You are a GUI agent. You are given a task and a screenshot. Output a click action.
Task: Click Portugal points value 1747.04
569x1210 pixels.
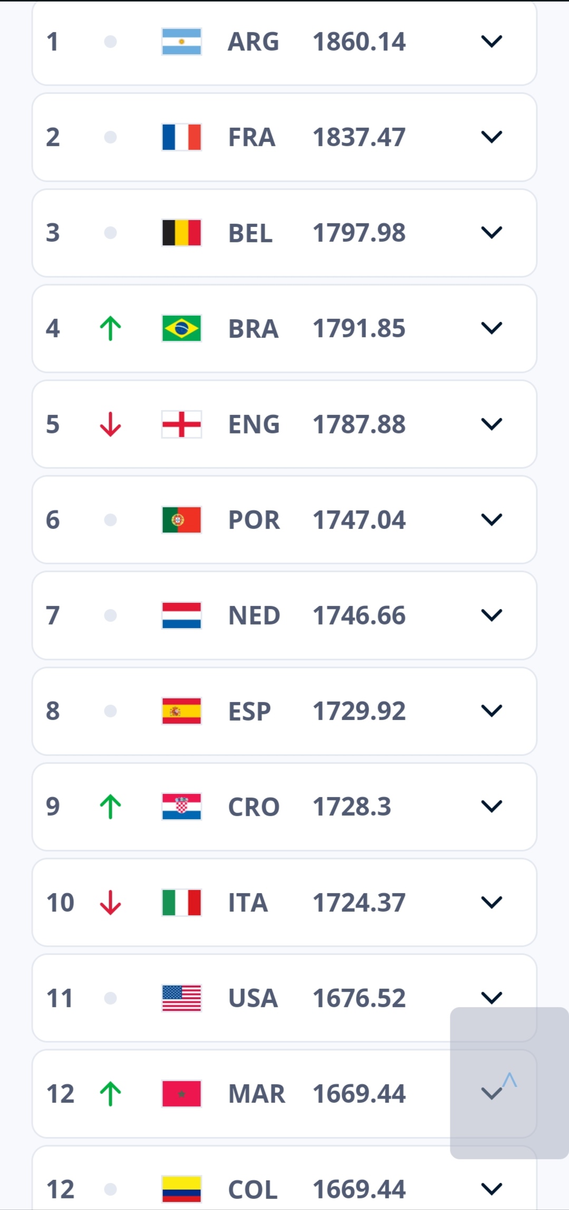(x=359, y=520)
